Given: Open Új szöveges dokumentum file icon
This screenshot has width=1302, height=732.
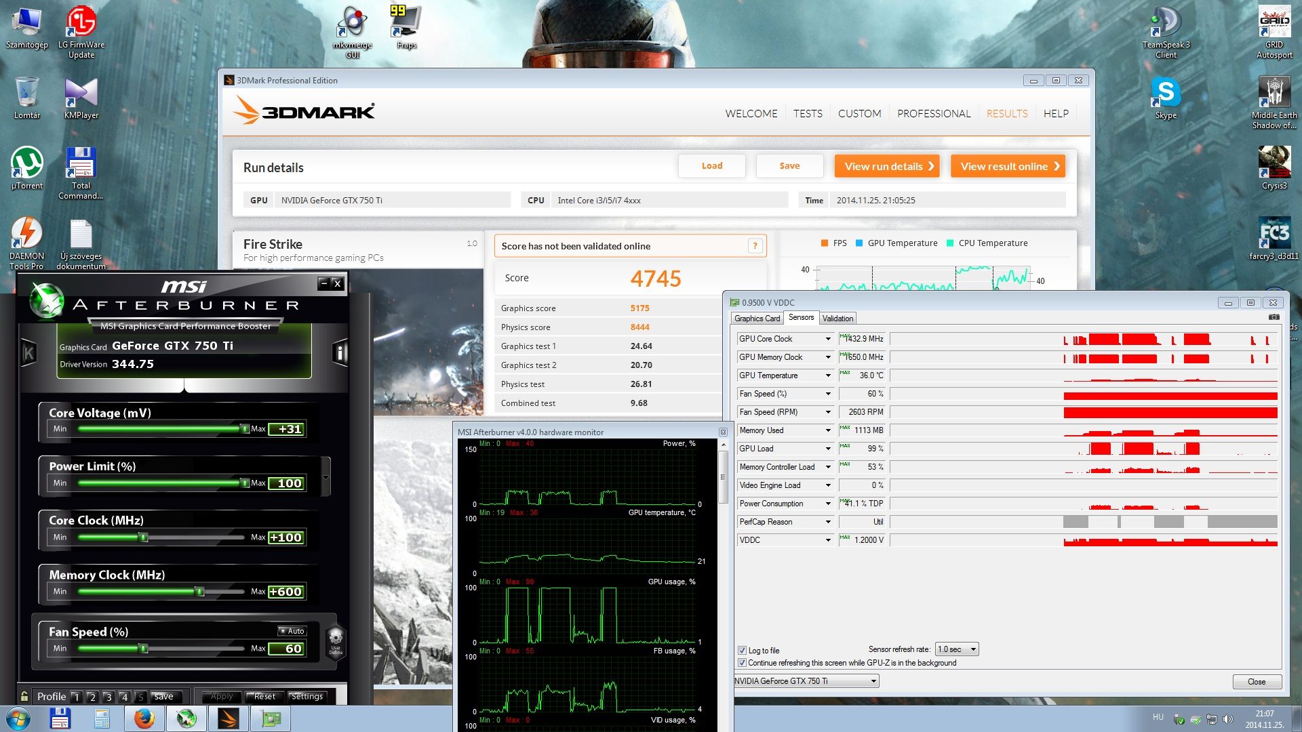Looking at the screenshot, I should tap(81, 244).
